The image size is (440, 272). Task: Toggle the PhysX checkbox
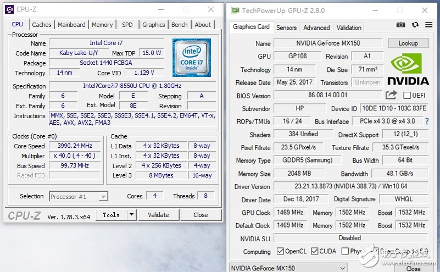point(345,251)
